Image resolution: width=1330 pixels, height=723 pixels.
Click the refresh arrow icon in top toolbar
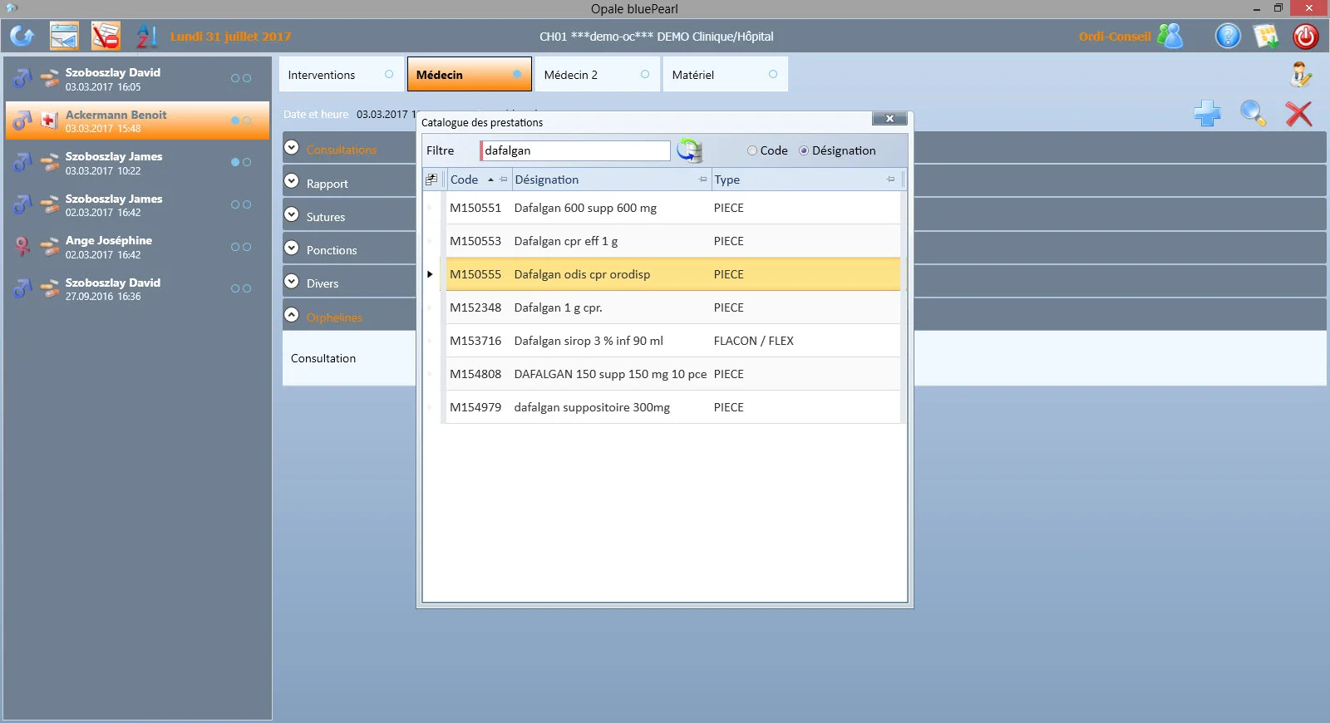[22, 36]
